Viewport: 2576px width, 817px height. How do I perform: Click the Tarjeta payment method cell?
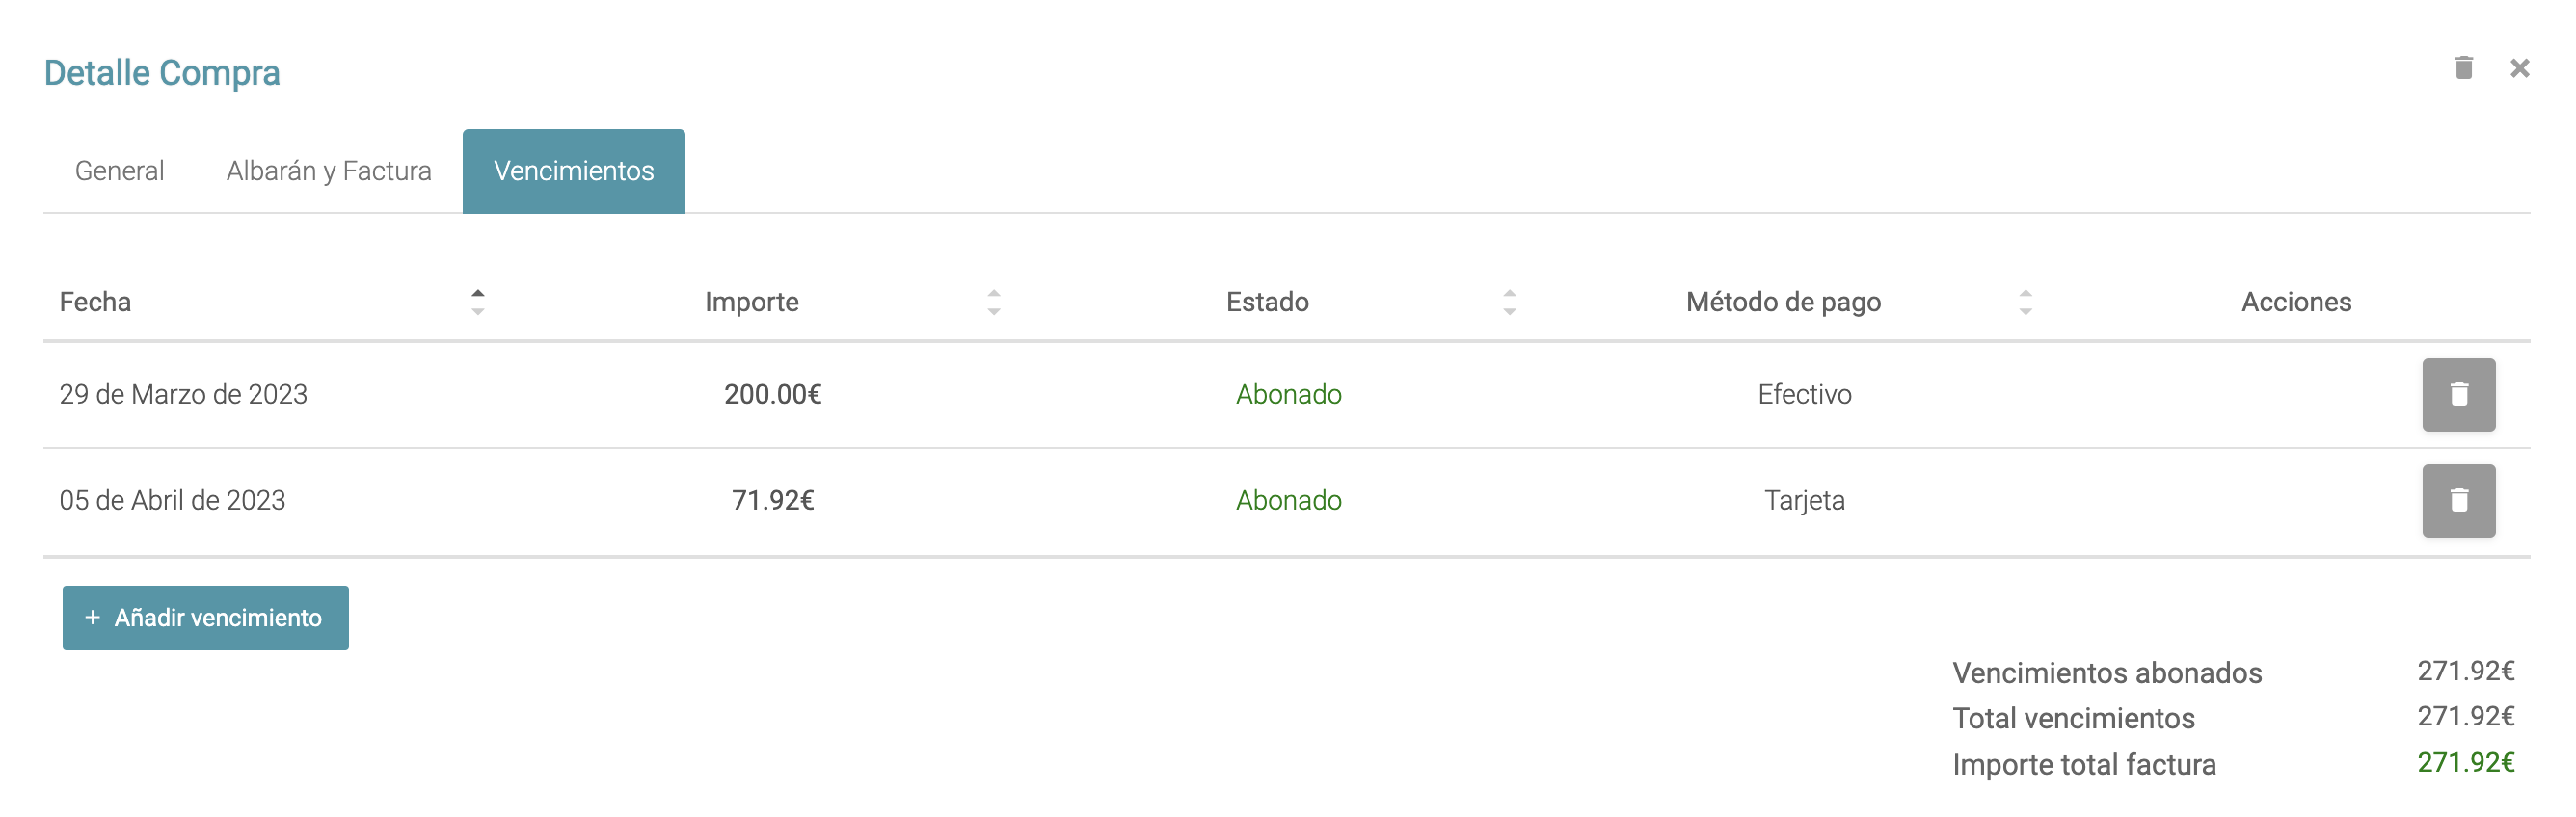[1804, 500]
